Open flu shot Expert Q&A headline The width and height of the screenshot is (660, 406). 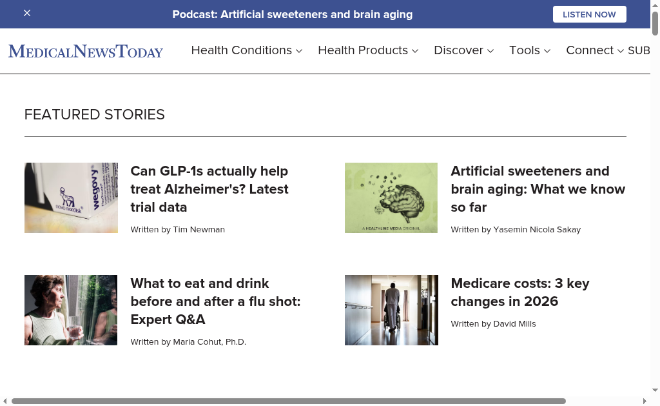point(215,301)
